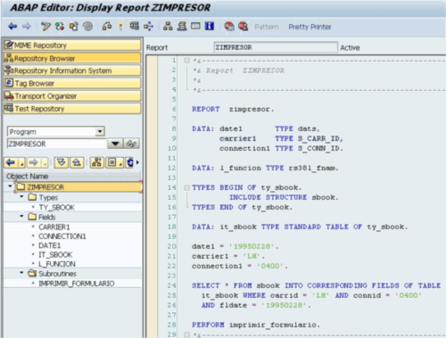The height and width of the screenshot is (338, 446).
Task: Collapse the Fields folder node
Action: pos(21,216)
